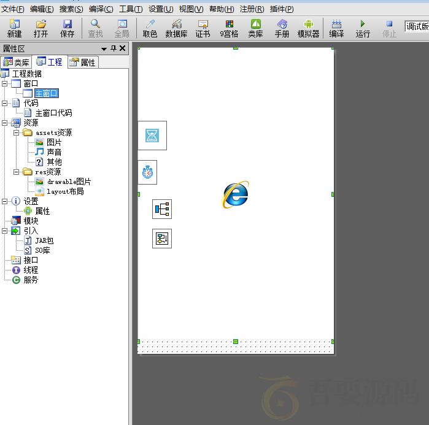Select the 其他 tree item
The image size is (429, 425).
pos(54,162)
